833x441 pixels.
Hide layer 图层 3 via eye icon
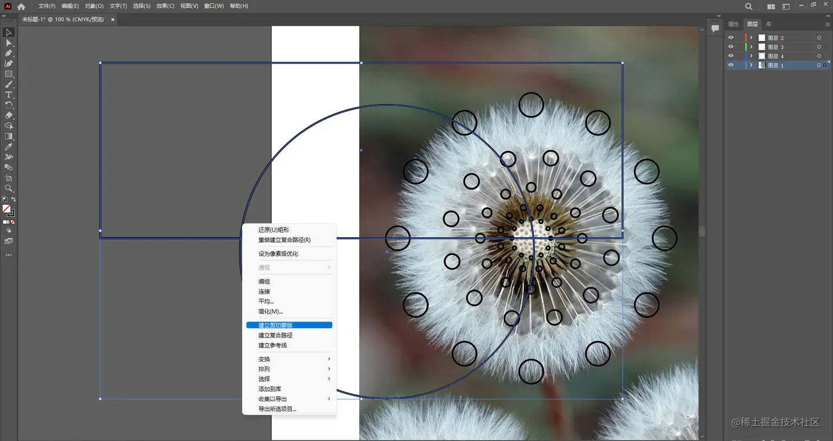(731, 47)
